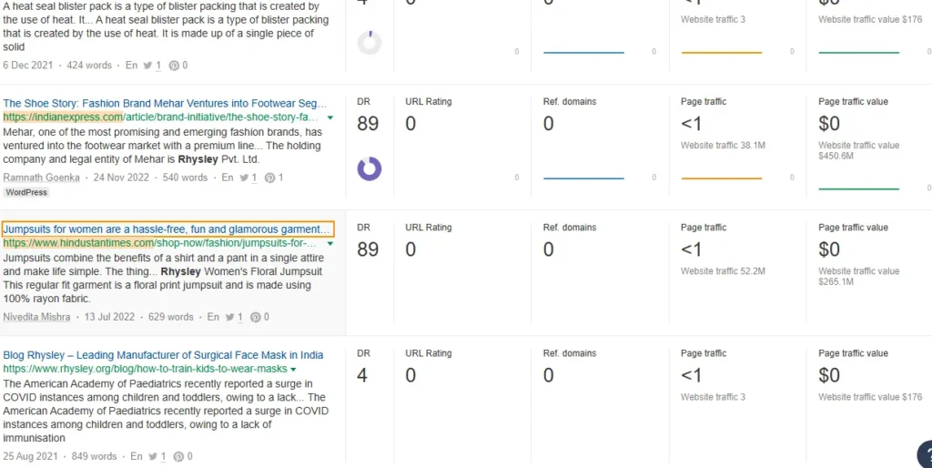Expand dropdown arrow next to hindustantimes URL
Image resolution: width=932 pixels, height=468 pixels.
[x=330, y=244]
